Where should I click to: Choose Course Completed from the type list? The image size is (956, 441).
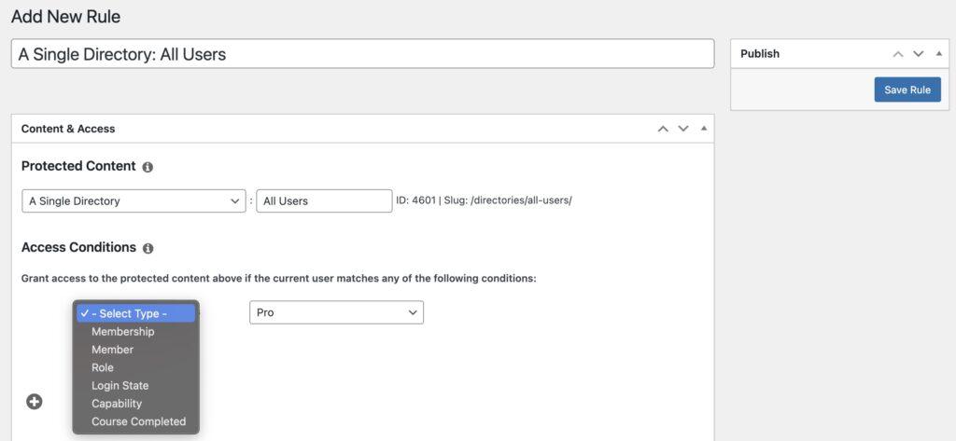[136, 421]
